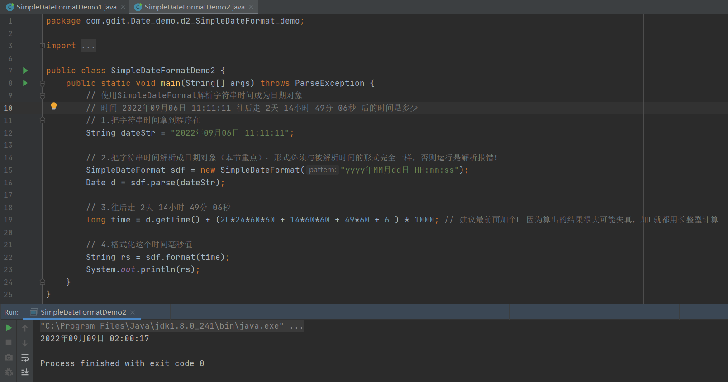
Task: Select the SimpleDateFormatDemo2.java editor tab
Action: (x=194, y=7)
